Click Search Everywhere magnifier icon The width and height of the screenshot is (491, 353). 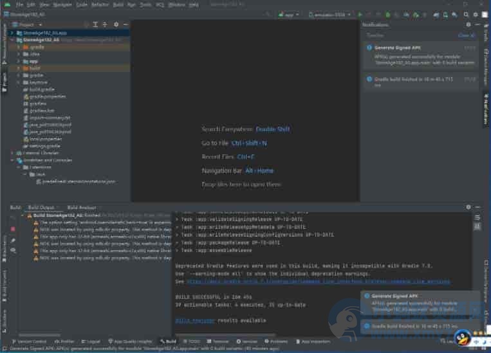coord(466,15)
